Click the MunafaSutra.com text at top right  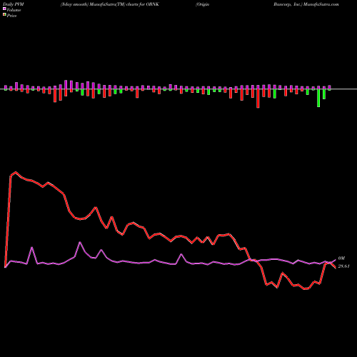tap(321, 4)
